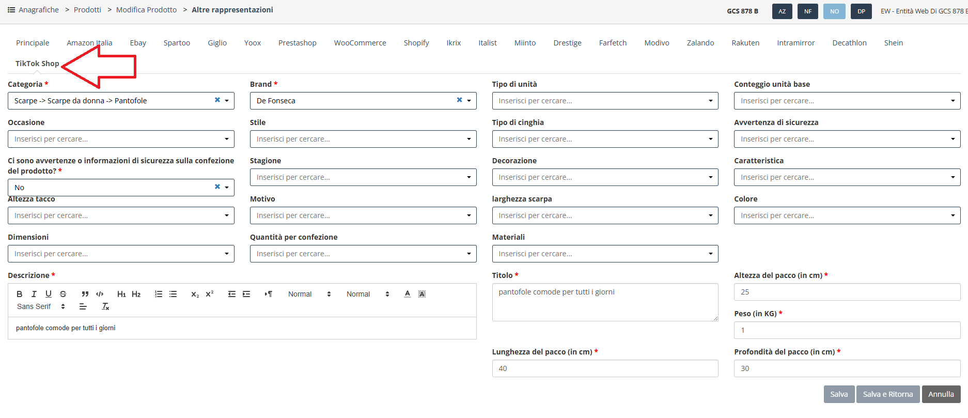Viewport: 968px width, 418px height.
Task: Toggle strikethrough formatting in description editor
Action: [63, 294]
